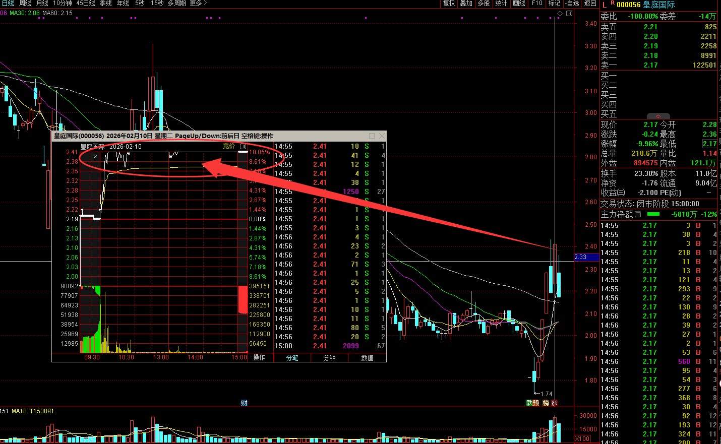
Task: Maximize the intraday popup window
Action: pos(372,136)
